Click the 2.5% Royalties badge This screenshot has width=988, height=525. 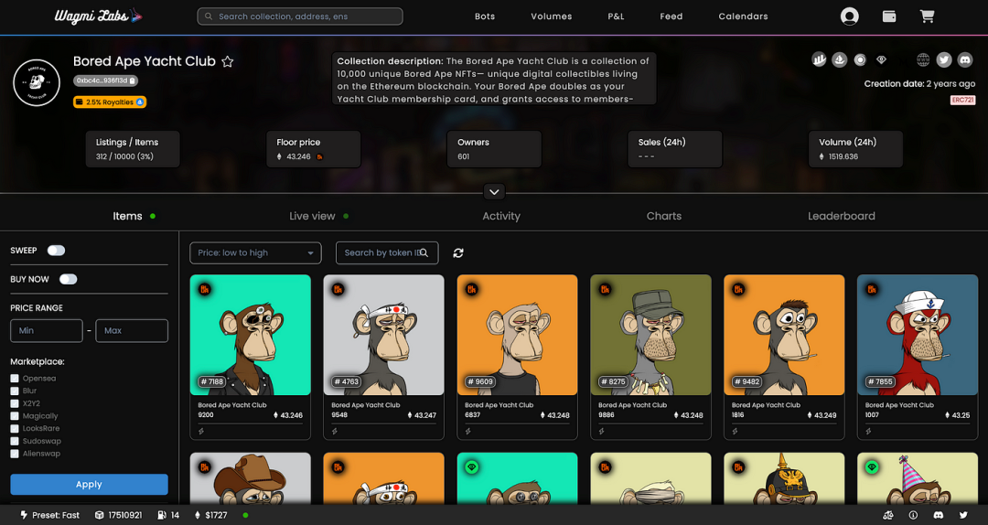(110, 102)
